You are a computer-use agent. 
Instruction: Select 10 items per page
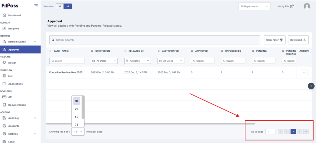point(77,101)
